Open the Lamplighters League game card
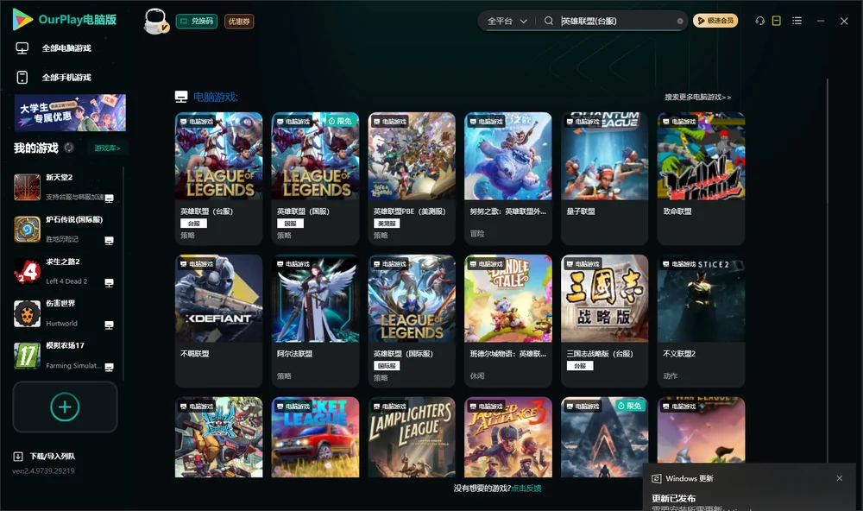This screenshot has height=511, width=863. tap(412, 438)
